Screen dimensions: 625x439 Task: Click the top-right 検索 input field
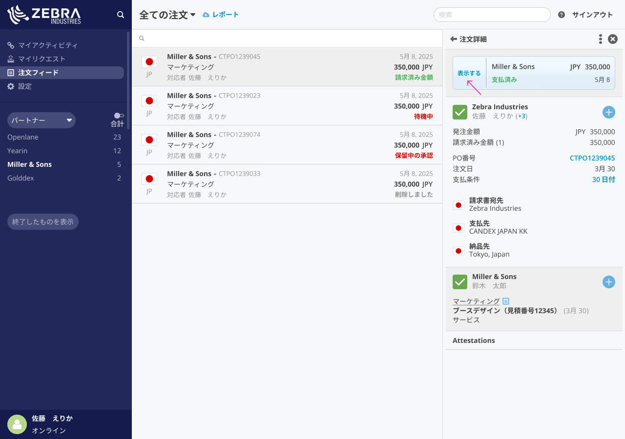[x=492, y=15]
